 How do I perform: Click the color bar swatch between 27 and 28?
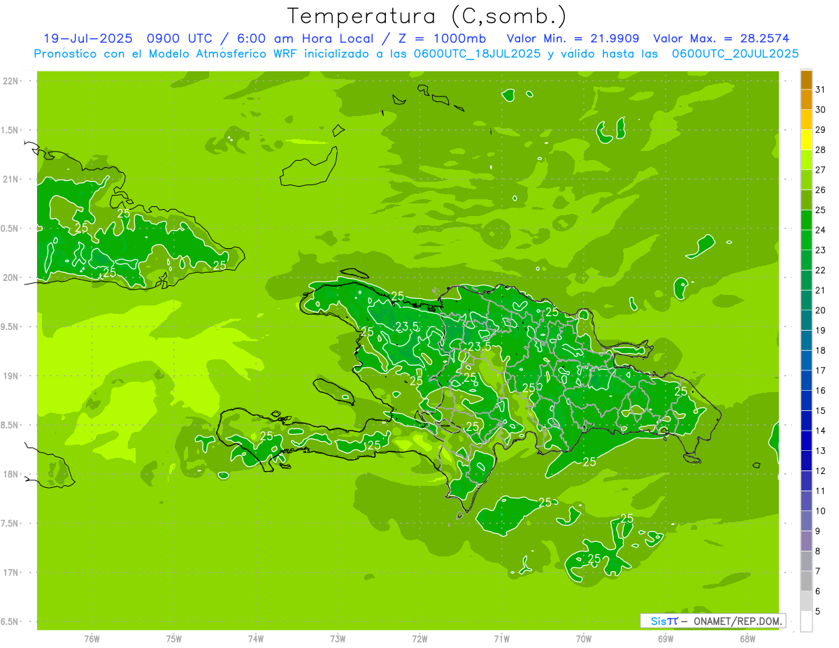point(806,160)
